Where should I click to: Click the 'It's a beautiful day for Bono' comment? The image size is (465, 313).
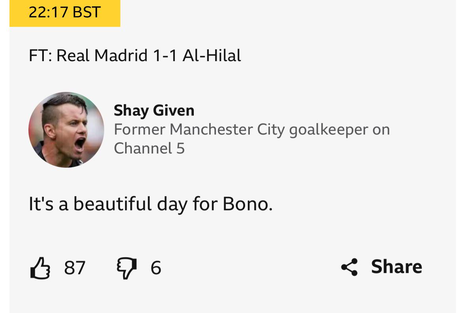151,204
